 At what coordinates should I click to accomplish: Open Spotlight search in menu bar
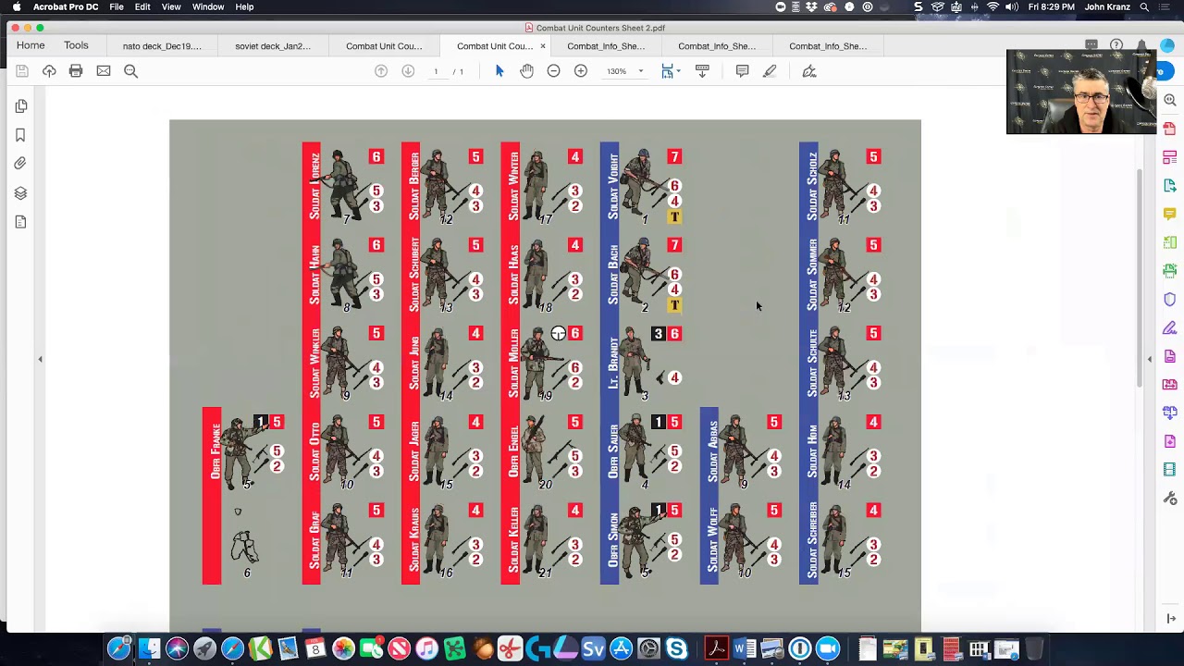[x=1144, y=6]
